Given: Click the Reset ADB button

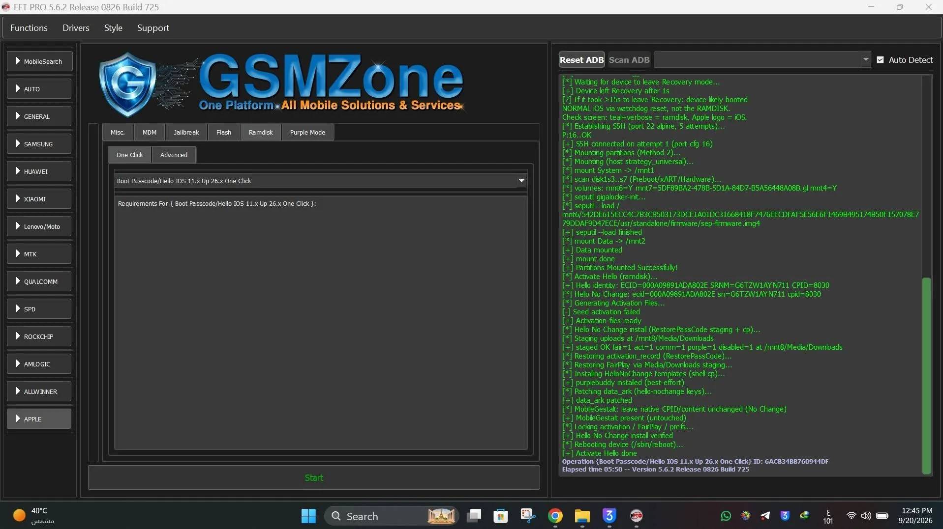Looking at the screenshot, I should [x=581, y=60].
